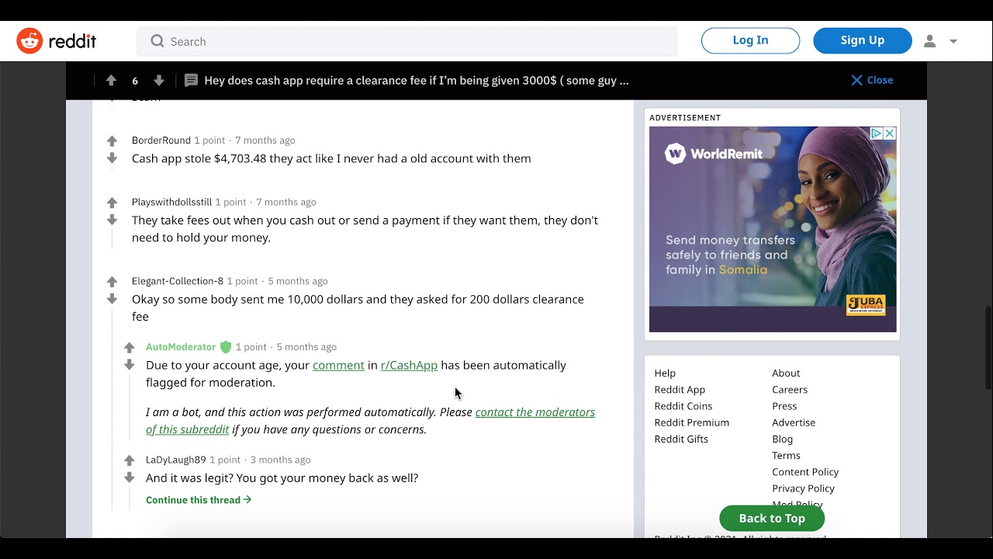Click the Reddit logo home icon
The image size is (993, 559).
29,41
